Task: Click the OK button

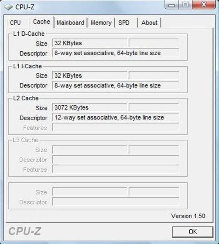Action: tap(193, 232)
